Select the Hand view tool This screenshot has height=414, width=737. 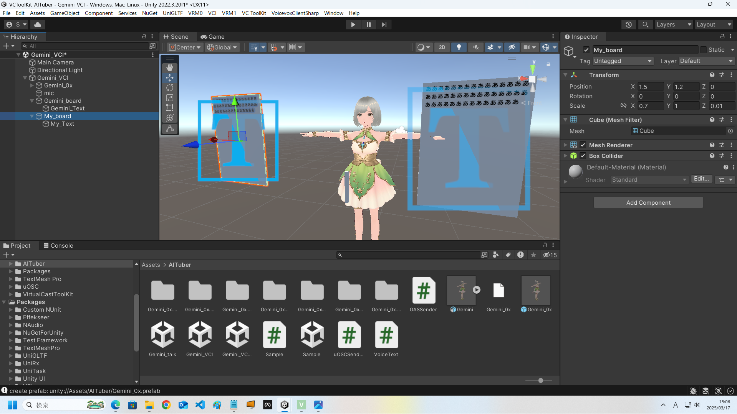point(170,68)
